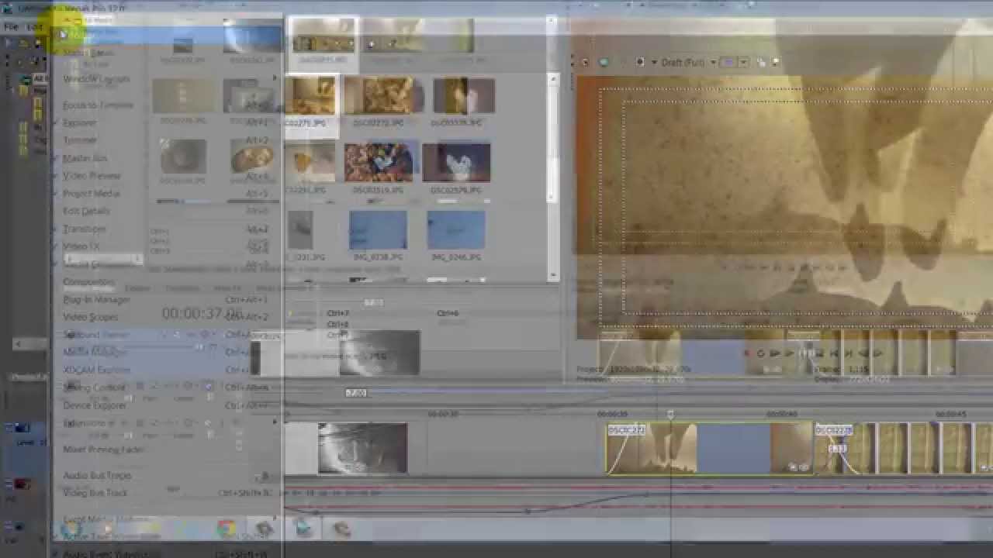
Task: Select Compositors menu entry
Action: (88, 282)
